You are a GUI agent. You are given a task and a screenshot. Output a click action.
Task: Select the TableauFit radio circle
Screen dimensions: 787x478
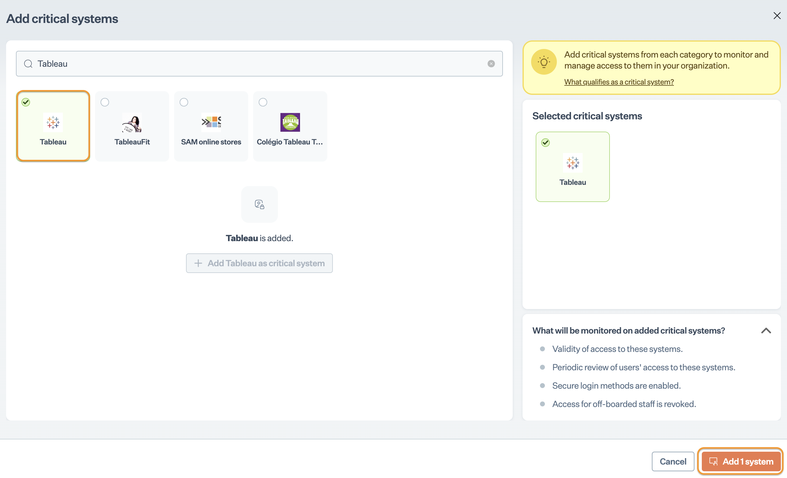pyautogui.click(x=105, y=102)
